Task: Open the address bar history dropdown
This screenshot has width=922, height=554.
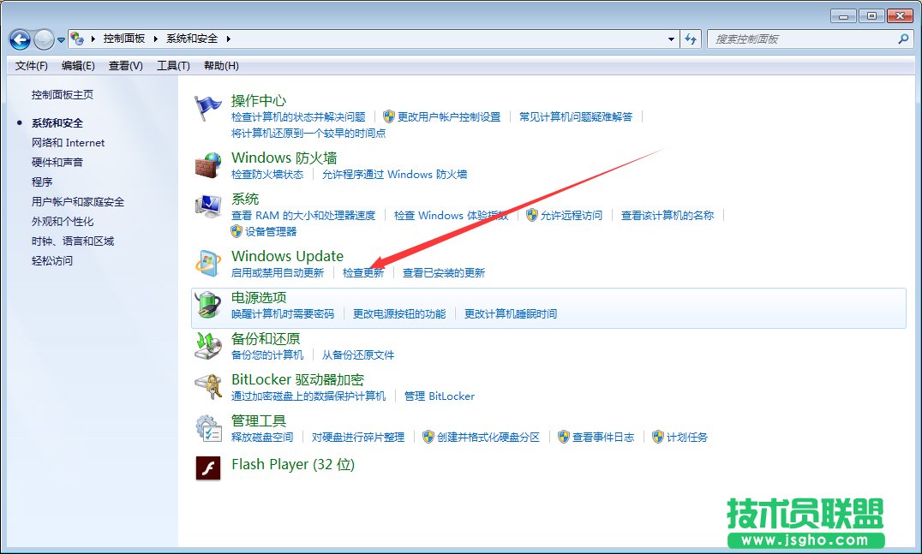Action: pyautogui.click(x=672, y=39)
